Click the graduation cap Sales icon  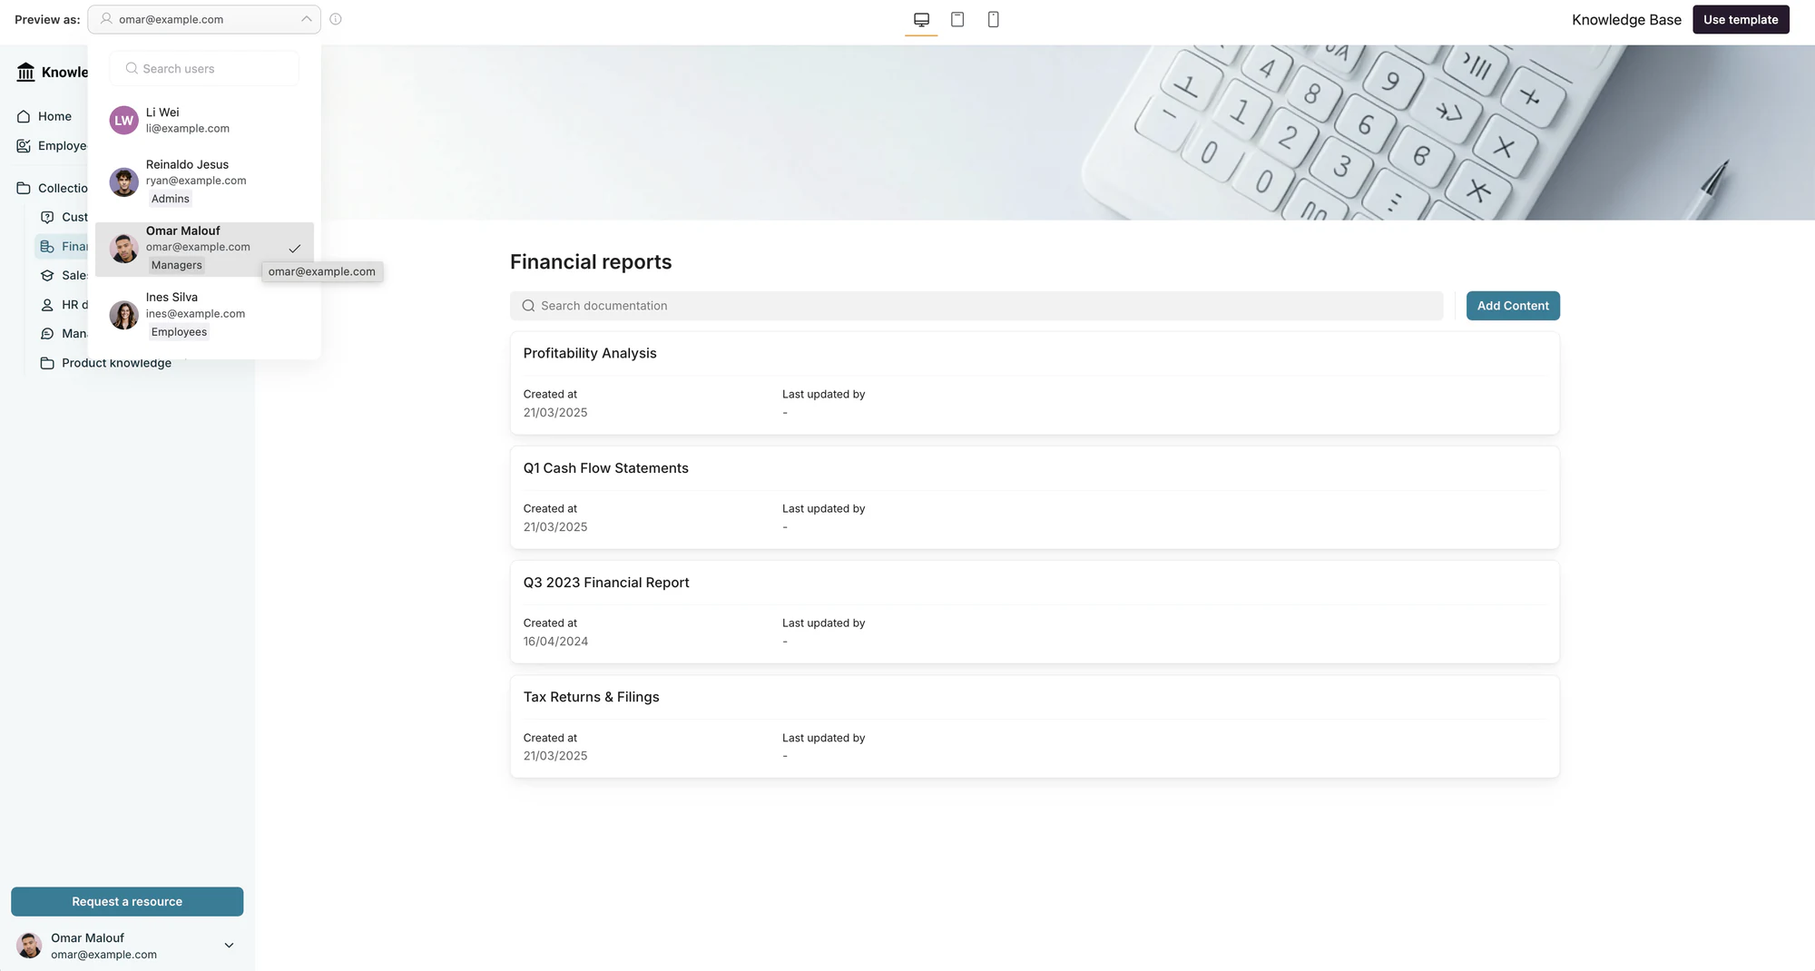47,275
